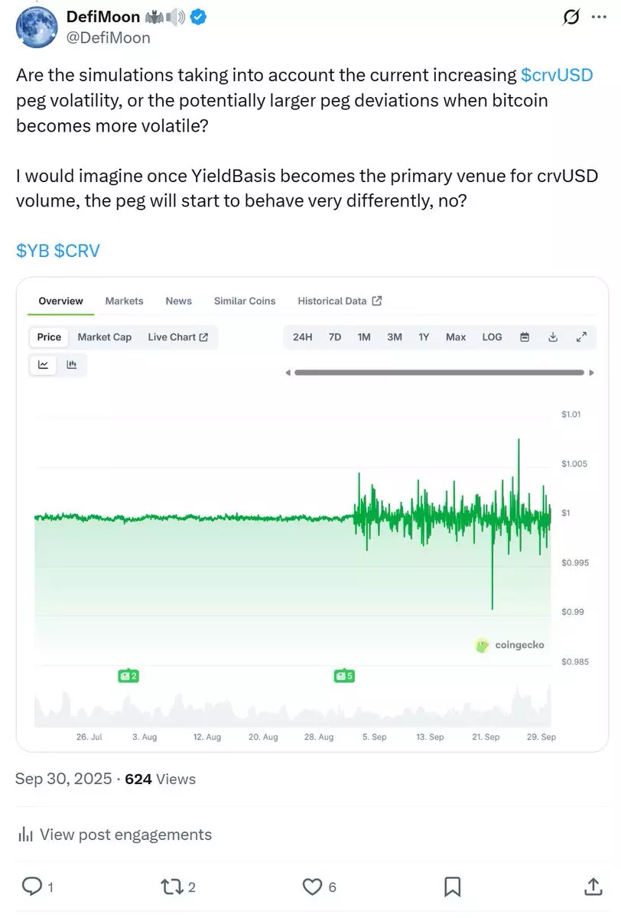Like the post with the heart icon
This screenshot has width=621, height=918.
coord(312,887)
